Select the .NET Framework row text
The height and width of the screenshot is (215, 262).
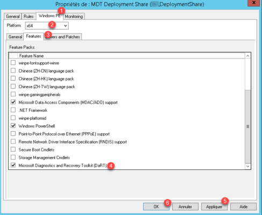click(33, 110)
